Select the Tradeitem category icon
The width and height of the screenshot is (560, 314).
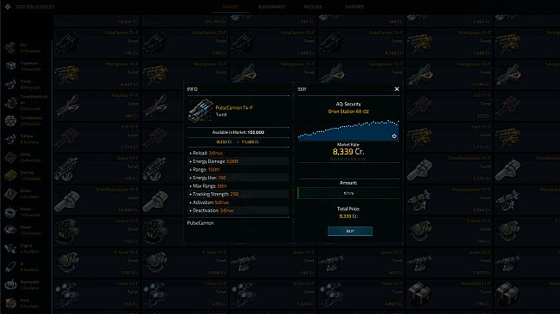(x=10, y=66)
